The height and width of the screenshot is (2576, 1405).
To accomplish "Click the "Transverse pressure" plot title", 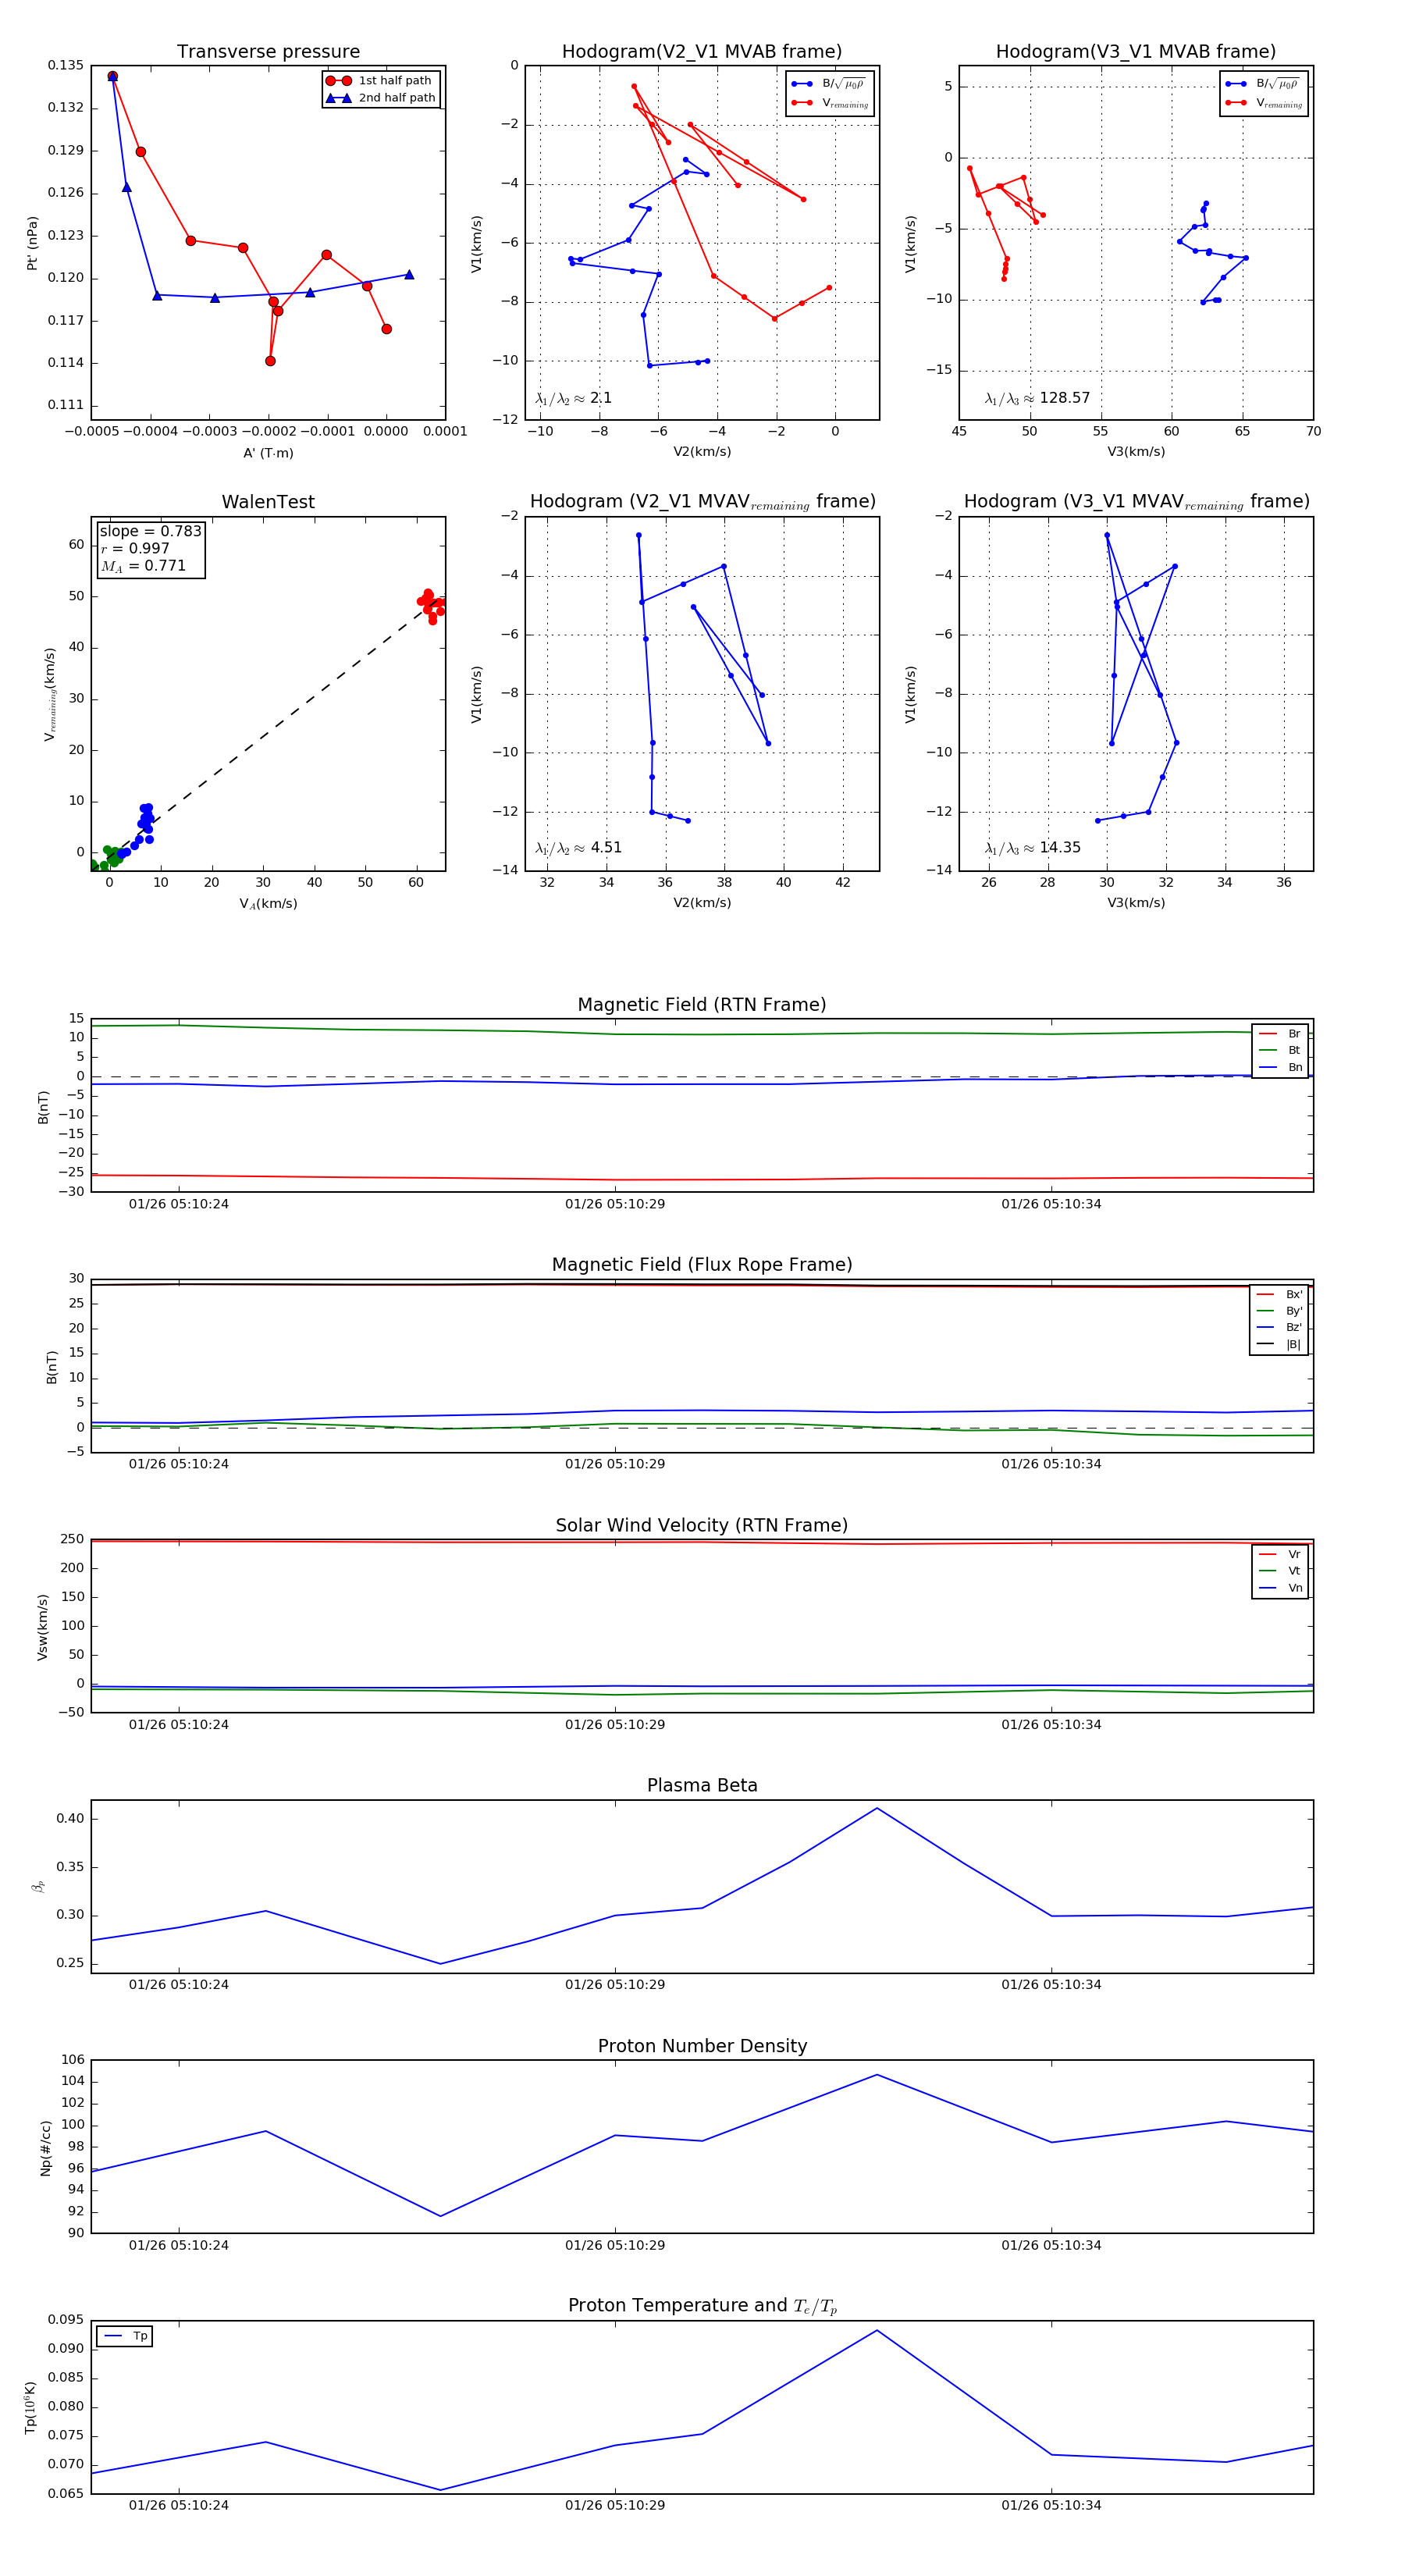I will [268, 52].
